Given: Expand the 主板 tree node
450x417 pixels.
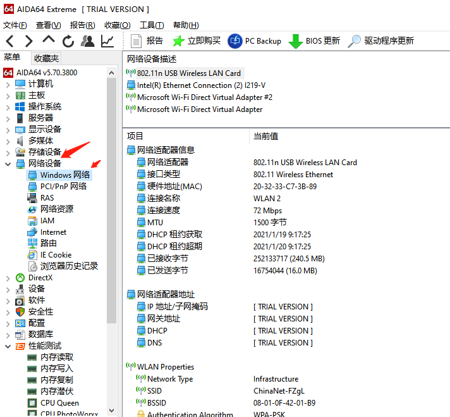Looking at the screenshot, I should (8, 96).
